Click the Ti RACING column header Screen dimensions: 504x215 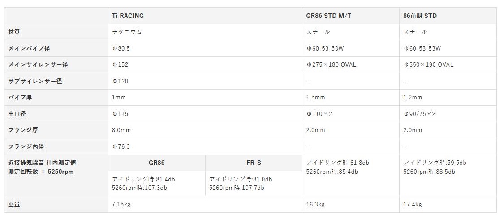click(128, 16)
